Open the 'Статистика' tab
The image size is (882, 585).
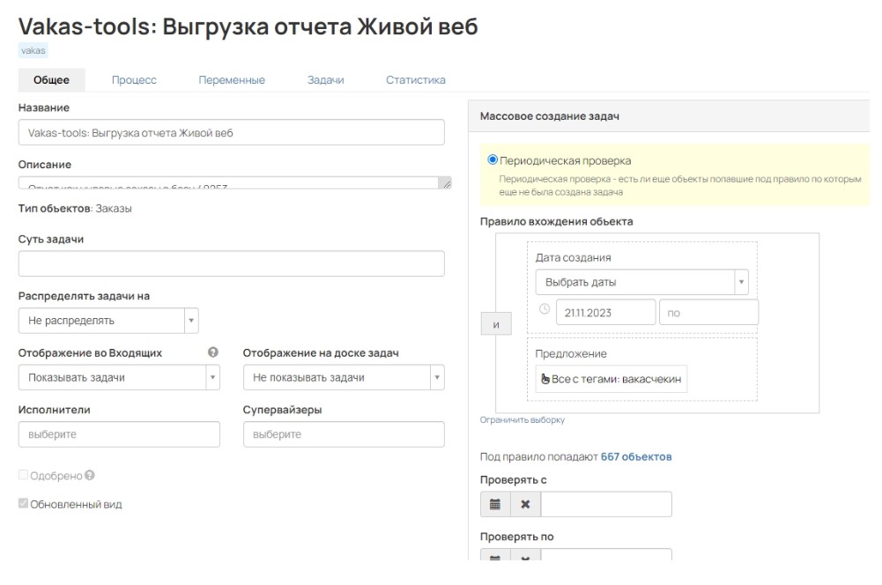tap(415, 80)
